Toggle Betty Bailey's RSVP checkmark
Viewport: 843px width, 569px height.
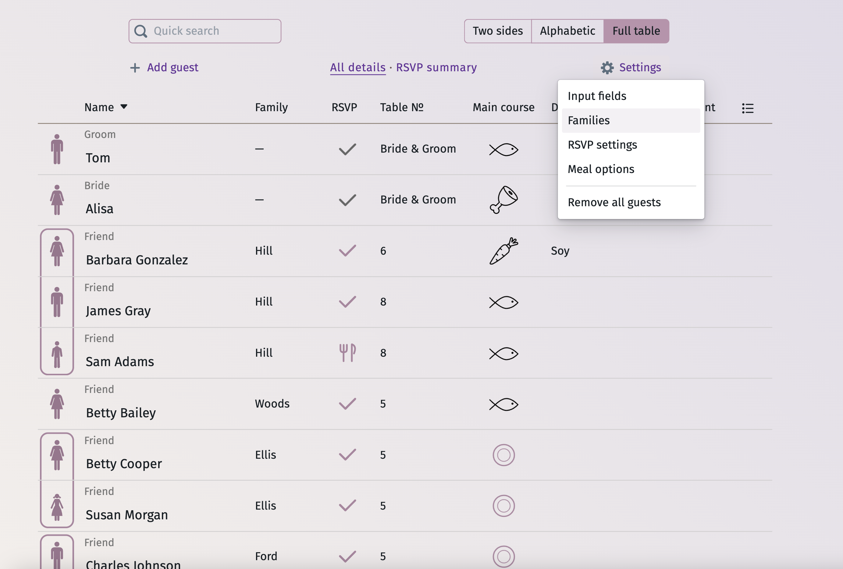[347, 404]
